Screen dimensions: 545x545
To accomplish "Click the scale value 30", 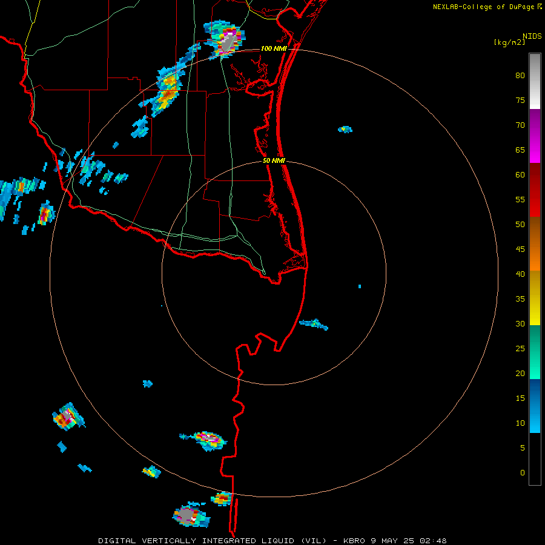I will tap(520, 324).
